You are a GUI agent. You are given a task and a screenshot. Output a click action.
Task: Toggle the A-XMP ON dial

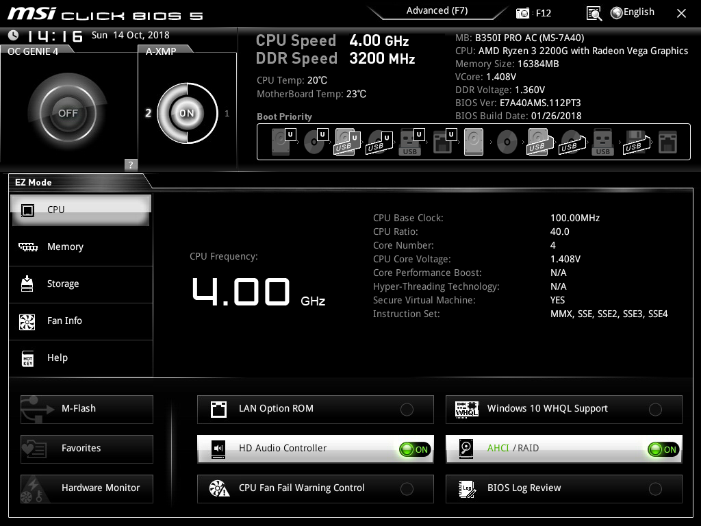[187, 113]
